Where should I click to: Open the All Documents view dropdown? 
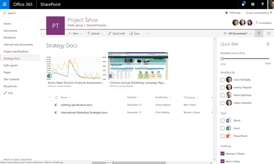click(x=238, y=33)
